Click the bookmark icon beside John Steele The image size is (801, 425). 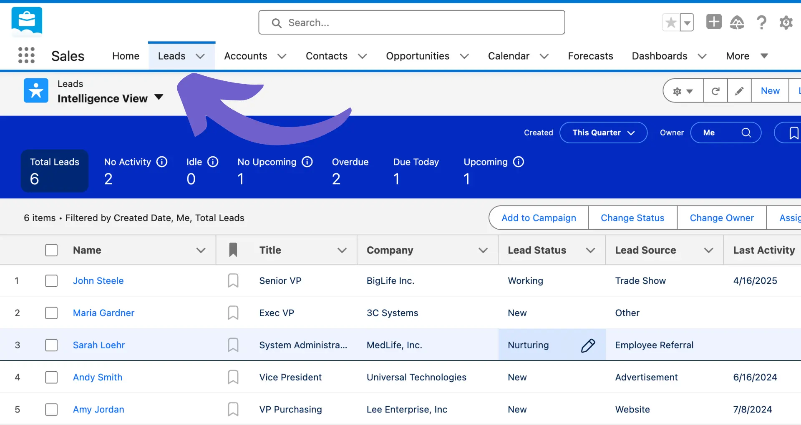233,280
